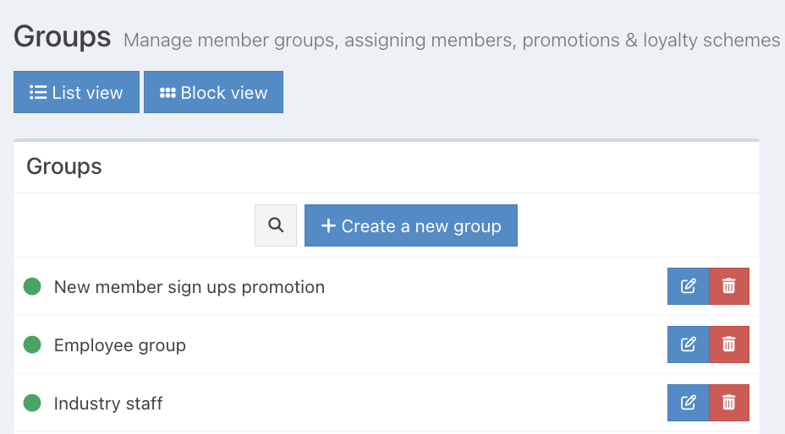Edit the Employee group entry
This screenshot has height=434, width=785.
688,344
